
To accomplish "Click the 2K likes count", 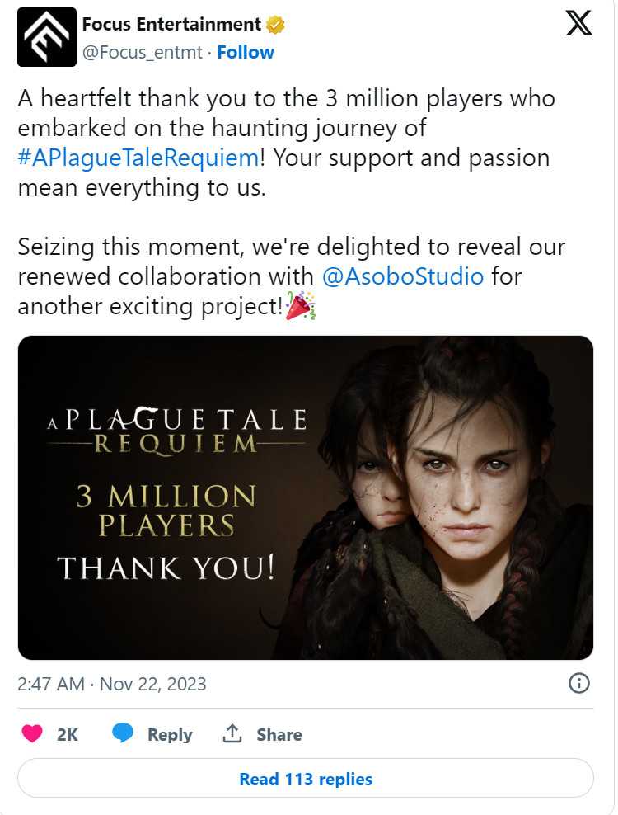I will [68, 734].
